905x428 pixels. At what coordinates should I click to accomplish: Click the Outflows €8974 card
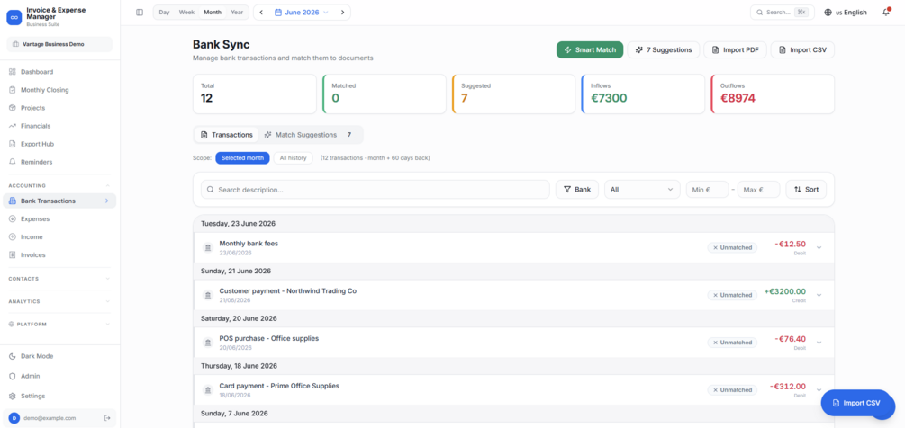pos(773,94)
